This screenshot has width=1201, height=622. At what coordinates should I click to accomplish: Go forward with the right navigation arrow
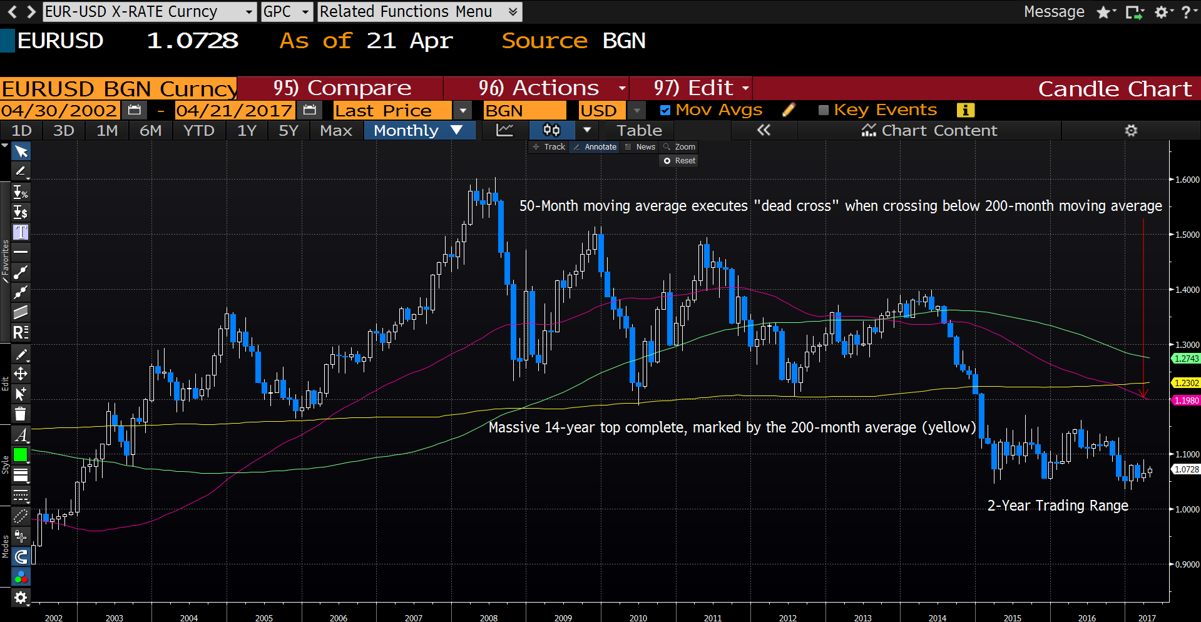click(31, 11)
